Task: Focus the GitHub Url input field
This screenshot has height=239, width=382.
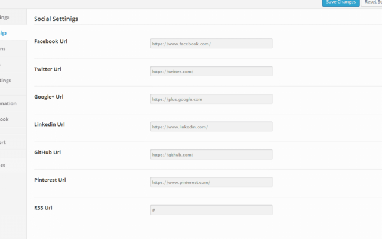Action: (x=211, y=154)
